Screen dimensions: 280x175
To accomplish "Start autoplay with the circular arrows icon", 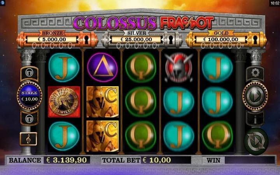I will (256, 141).
